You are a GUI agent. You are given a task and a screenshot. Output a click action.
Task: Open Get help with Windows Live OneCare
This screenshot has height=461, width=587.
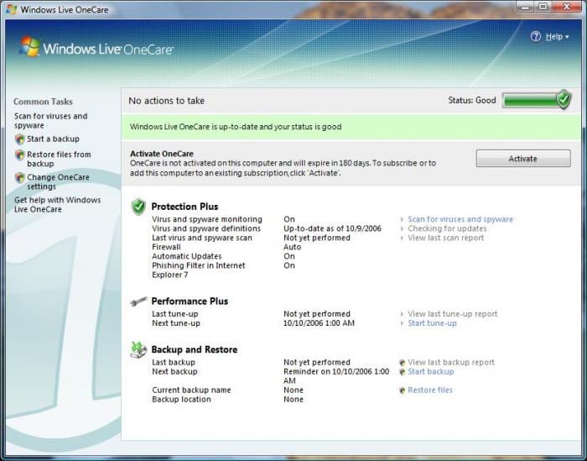[57, 205]
